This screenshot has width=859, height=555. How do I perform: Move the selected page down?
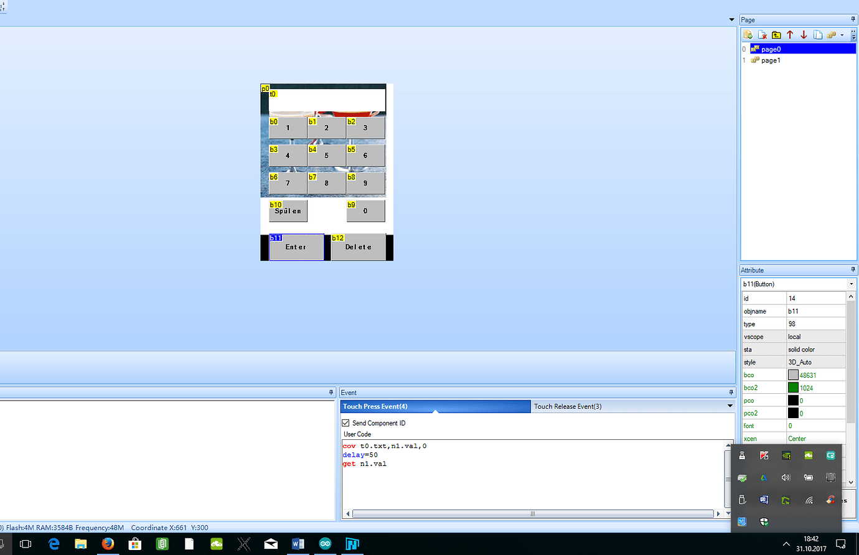(803, 34)
